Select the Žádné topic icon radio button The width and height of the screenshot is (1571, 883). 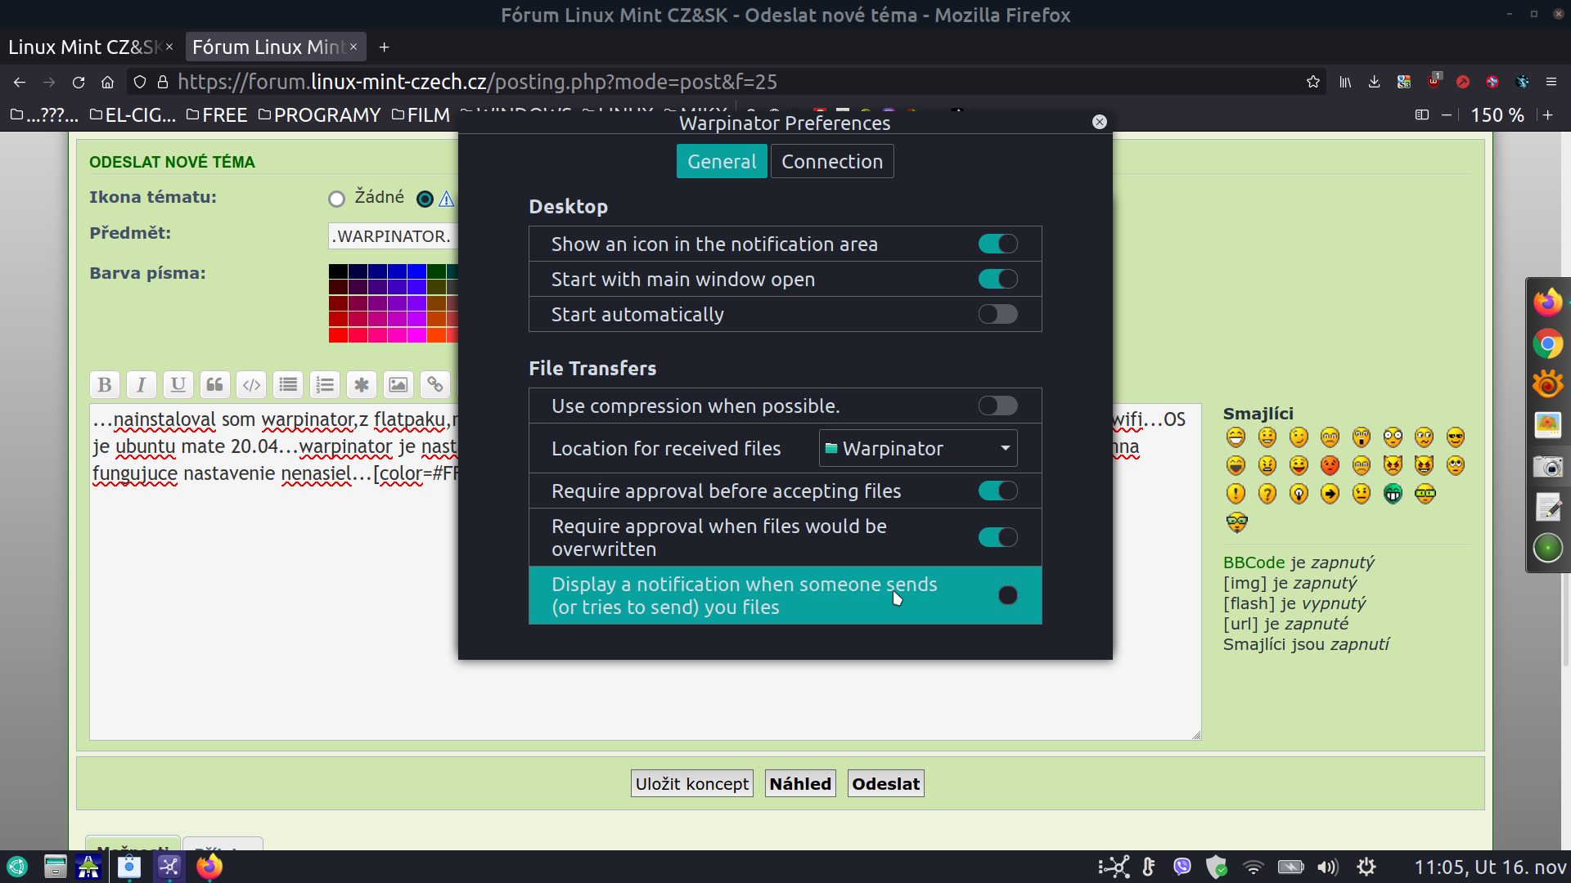point(336,199)
